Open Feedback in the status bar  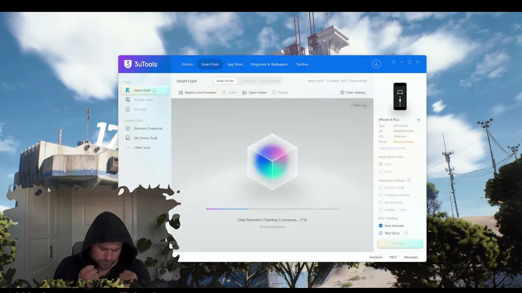tap(376, 257)
